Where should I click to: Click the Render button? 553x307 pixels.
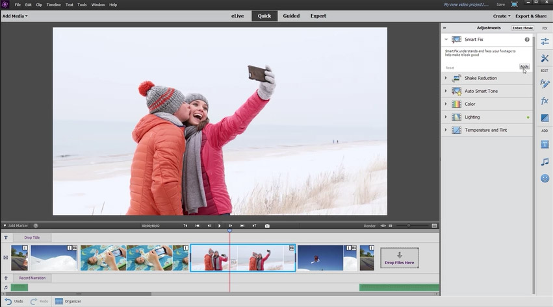click(369, 226)
